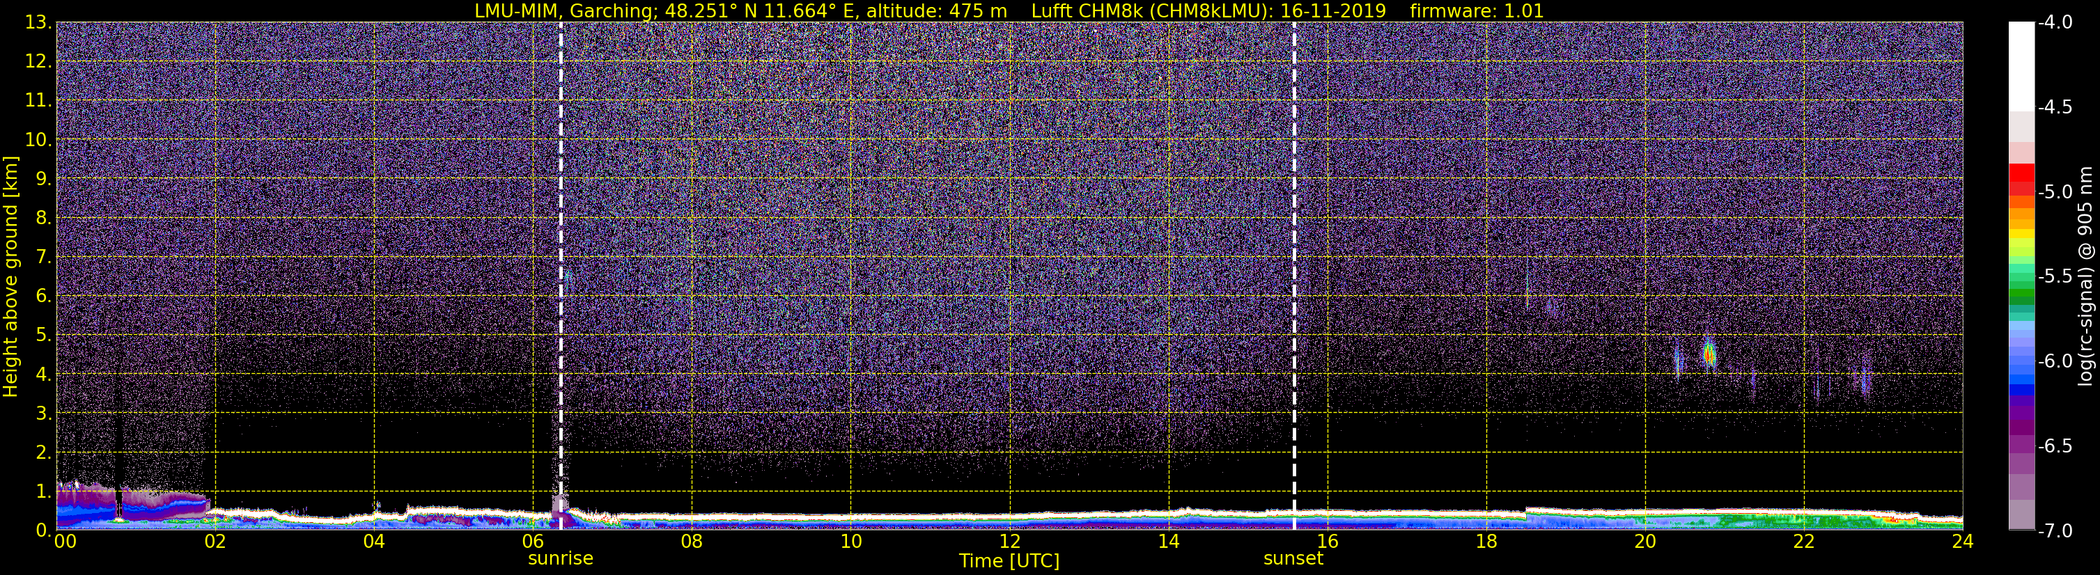The width and height of the screenshot is (2100, 575).
Task: Click the "7." height axis tick label
Action: tap(43, 257)
